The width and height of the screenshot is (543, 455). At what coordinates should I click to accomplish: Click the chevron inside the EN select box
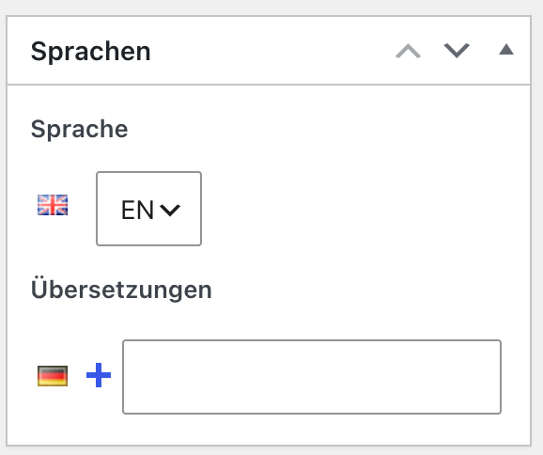[x=170, y=210]
